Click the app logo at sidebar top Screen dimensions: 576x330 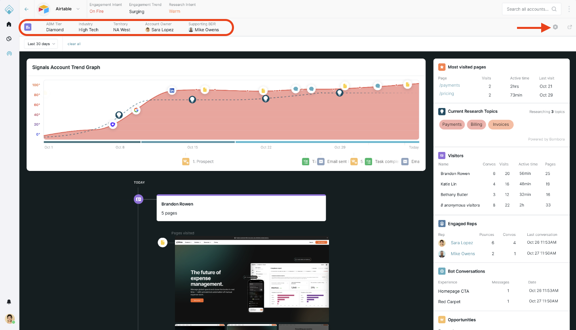9,9
